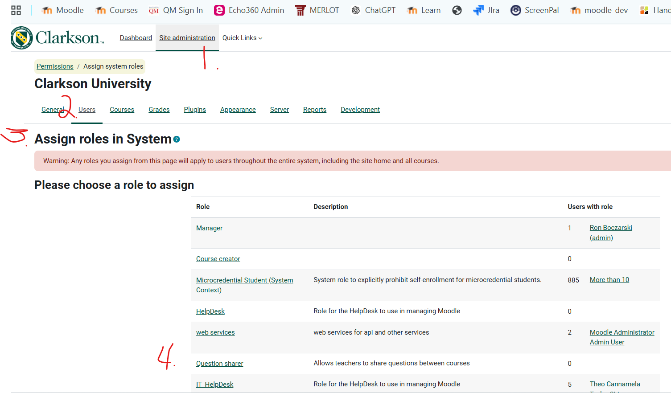Viewport: 671px width, 393px height.
Task: Switch to the Development tab
Action: point(360,110)
